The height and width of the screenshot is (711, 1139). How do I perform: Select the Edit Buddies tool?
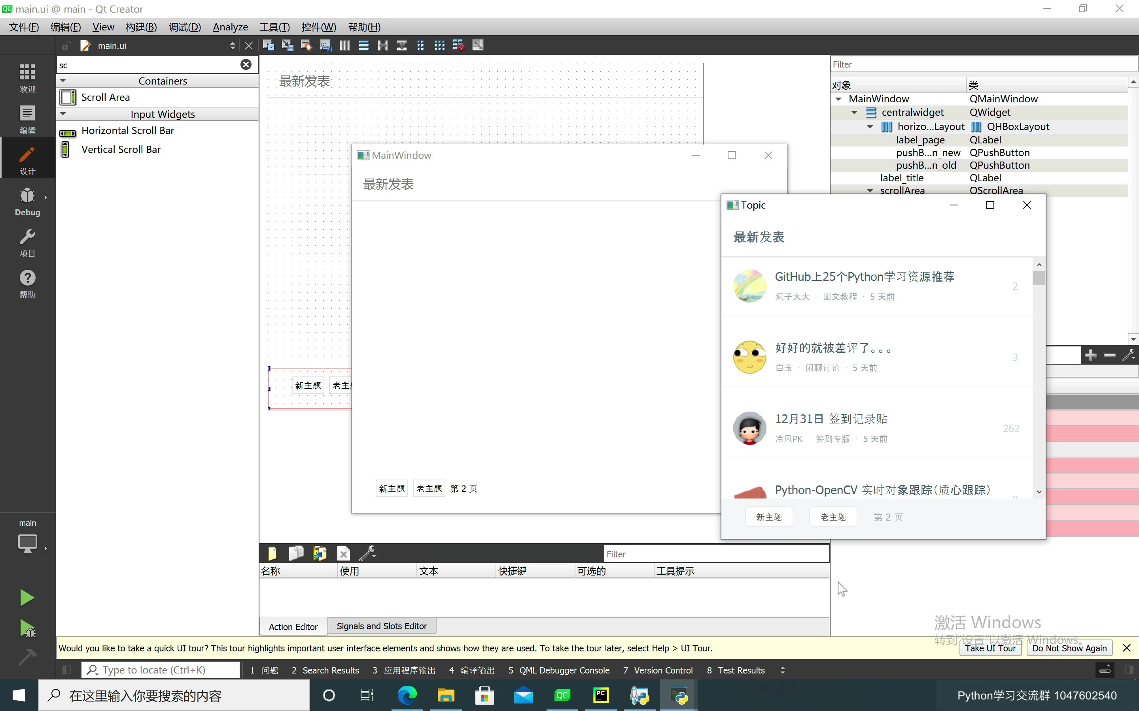pos(307,45)
